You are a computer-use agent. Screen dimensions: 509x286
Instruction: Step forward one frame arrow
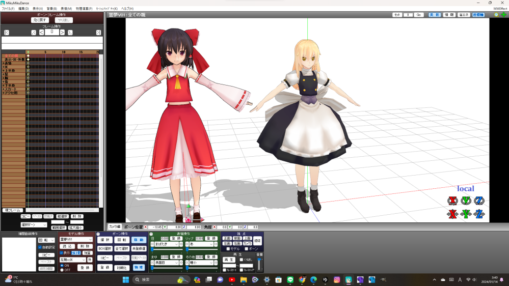(x=62, y=33)
